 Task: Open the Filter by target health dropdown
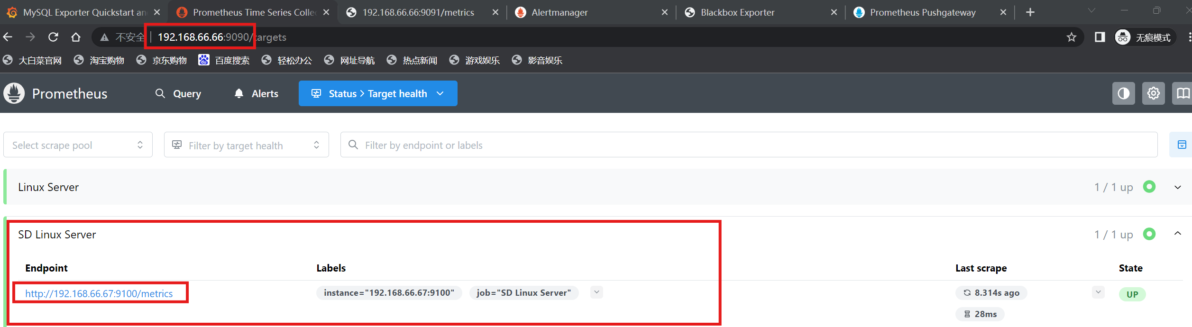point(247,145)
